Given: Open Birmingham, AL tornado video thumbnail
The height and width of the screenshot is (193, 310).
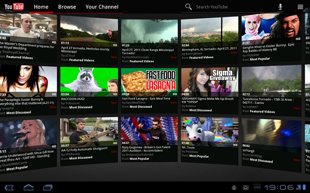Looking at the screenshot, I should click(x=210, y=32).
